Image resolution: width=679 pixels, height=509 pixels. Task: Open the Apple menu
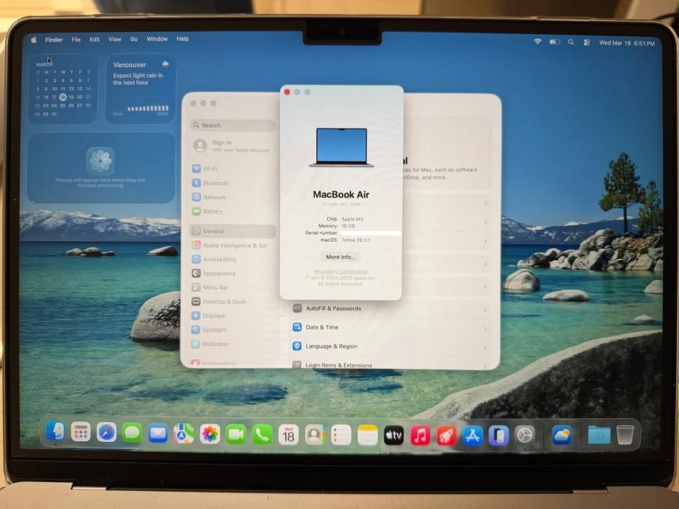[x=34, y=40]
